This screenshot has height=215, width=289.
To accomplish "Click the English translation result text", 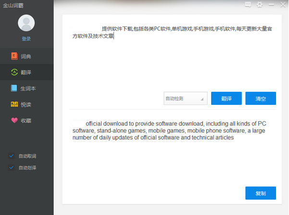I will [x=168, y=130].
